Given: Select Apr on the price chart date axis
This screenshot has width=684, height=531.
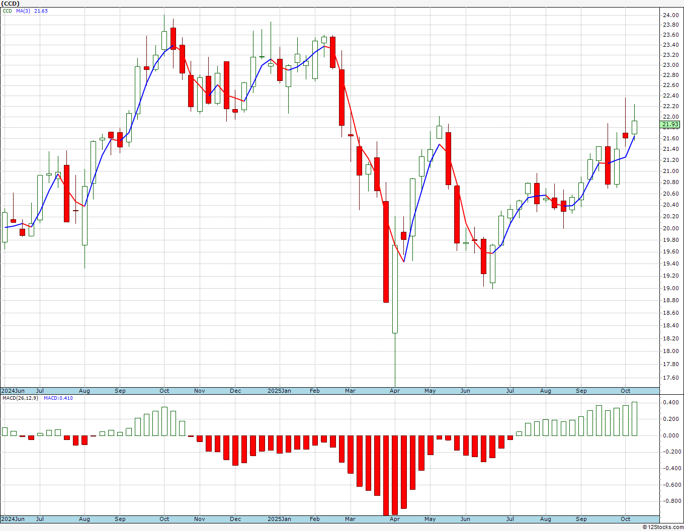Looking at the screenshot, I should (395, 391).
